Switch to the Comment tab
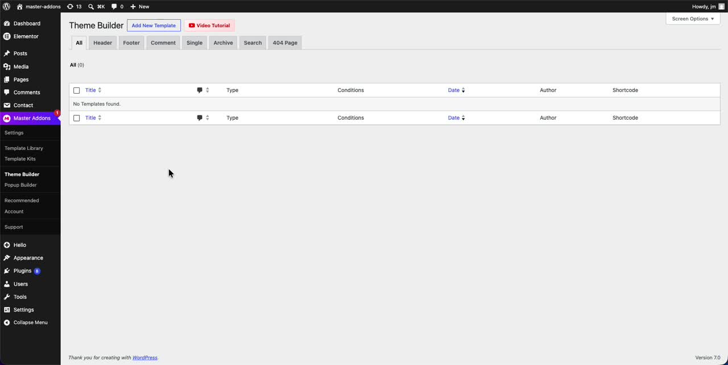The height and width of the screenshot is (365, 728). coord(163,43)
